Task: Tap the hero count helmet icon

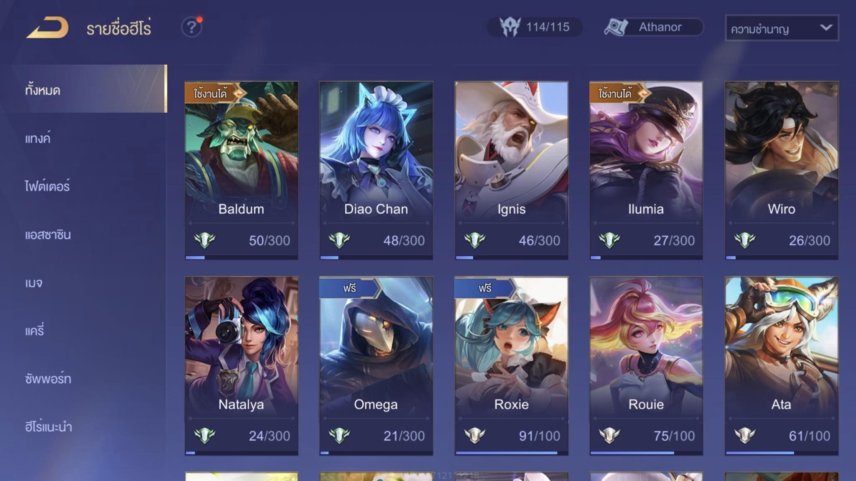Action: (x=510, y=27)
